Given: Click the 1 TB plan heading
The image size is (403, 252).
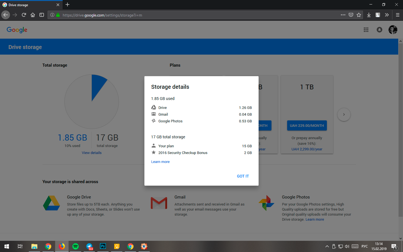Looking at the screenshot, I should (x=307, y=87).
